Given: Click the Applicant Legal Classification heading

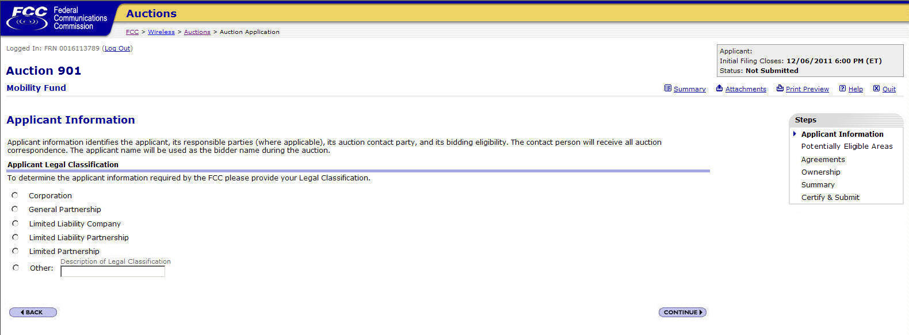Looking at the screenshot, I should pyautogui.click(x=63, y=164).
